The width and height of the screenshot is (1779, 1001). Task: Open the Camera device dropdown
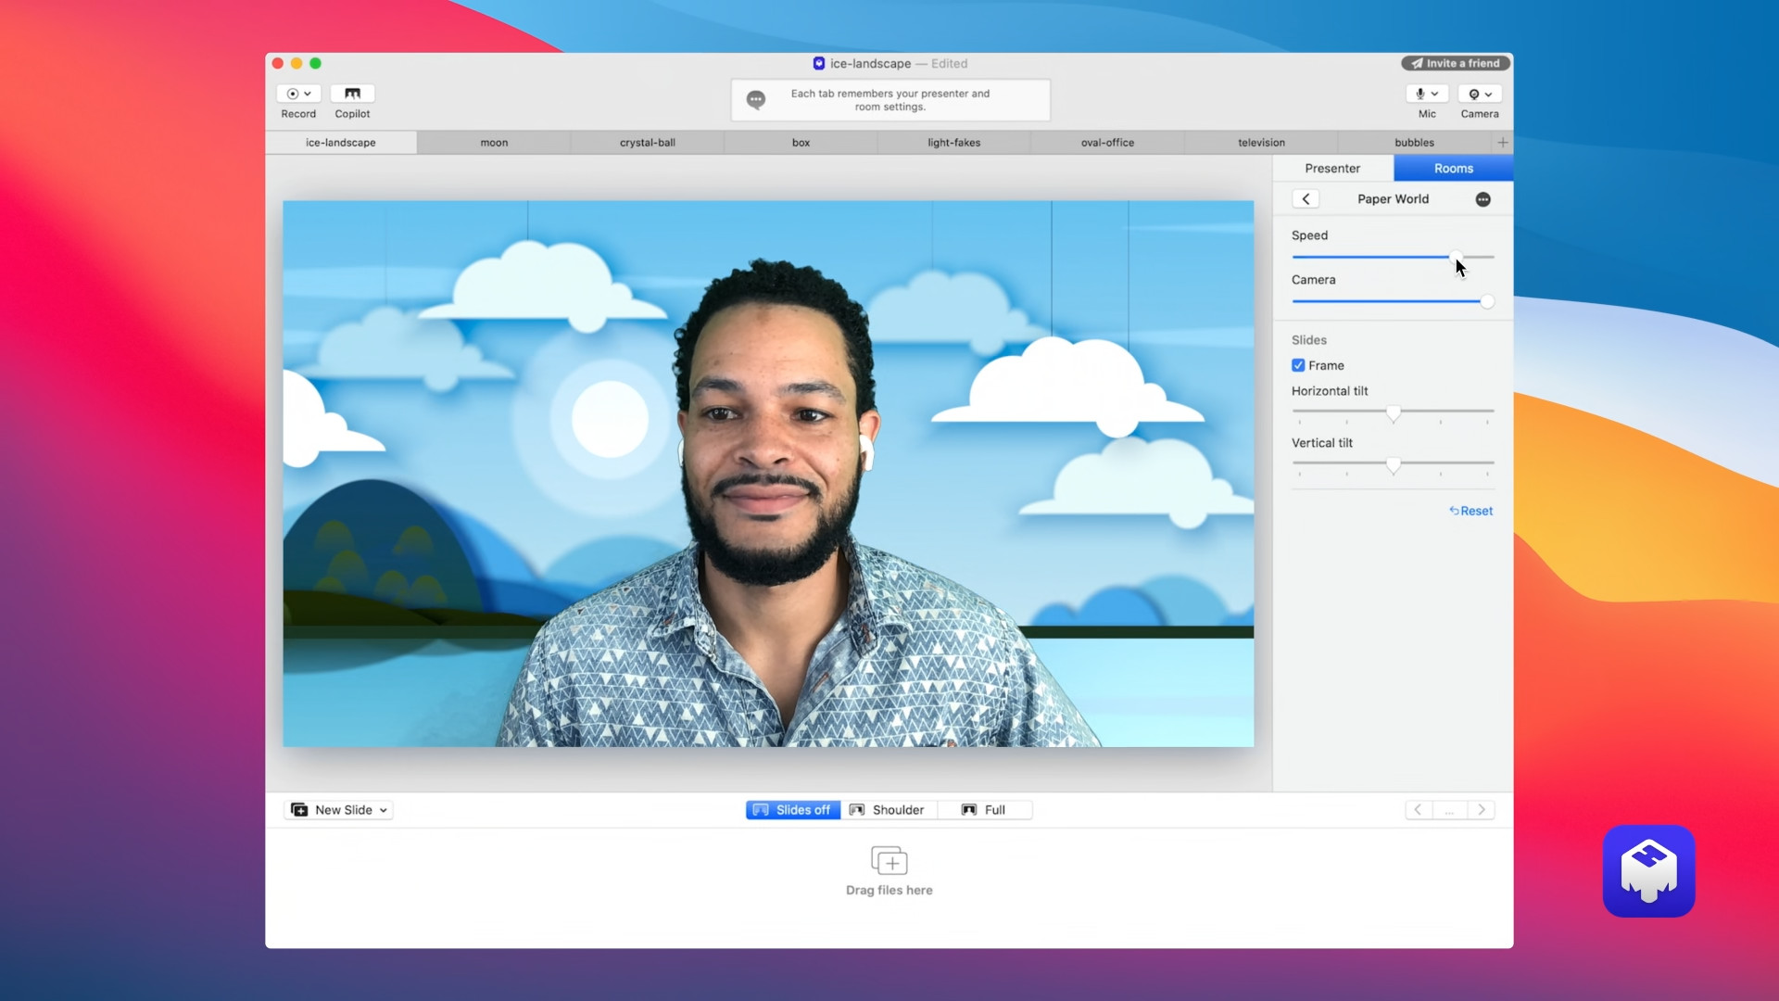1489,93
